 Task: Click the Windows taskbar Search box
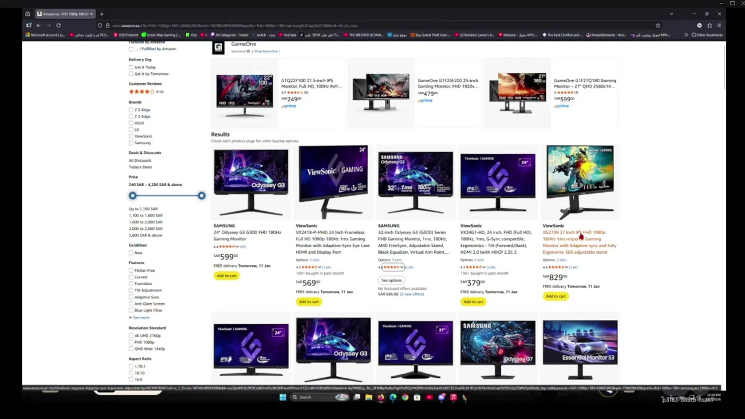tap(320, 397)
